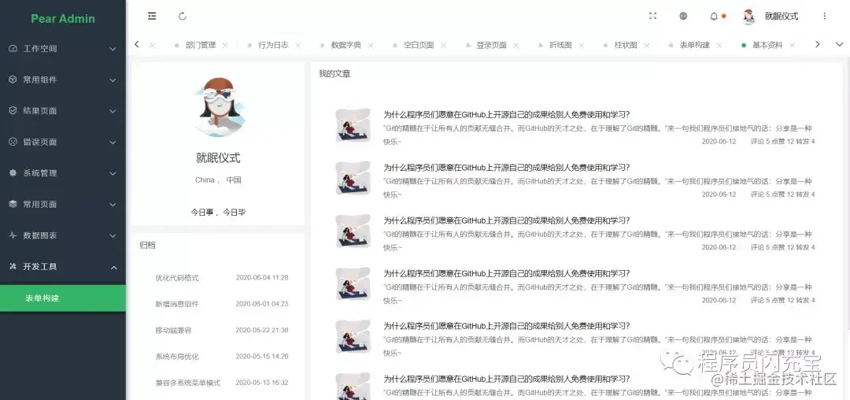Close the 表单构建 tab
Screen dimensions: 850x400
click(719, 46)
